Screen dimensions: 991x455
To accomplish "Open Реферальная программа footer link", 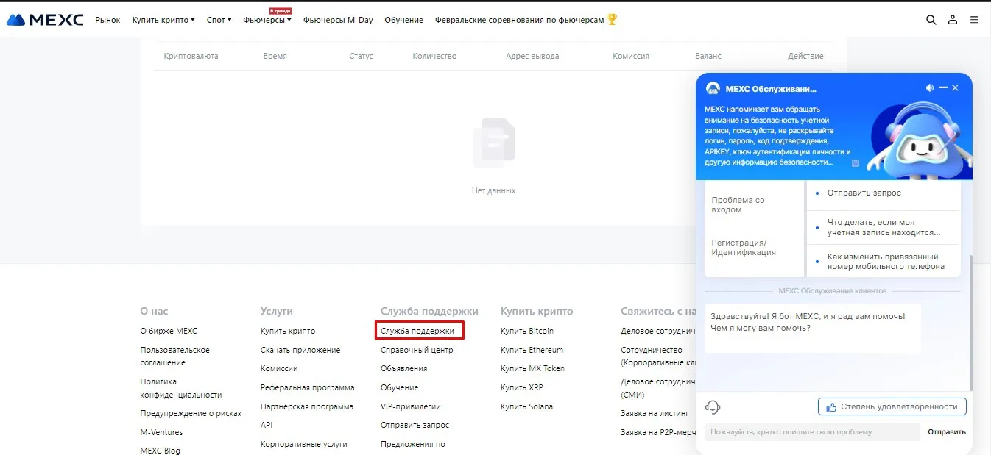I will tap(307, 387).
